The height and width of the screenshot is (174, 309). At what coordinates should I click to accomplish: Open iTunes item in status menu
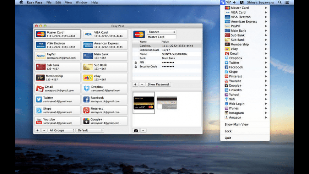click(245, 108)
